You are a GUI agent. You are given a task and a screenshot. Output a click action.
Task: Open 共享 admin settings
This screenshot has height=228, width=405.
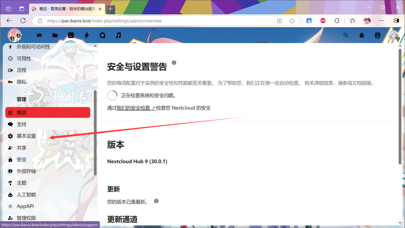point(48,148)
